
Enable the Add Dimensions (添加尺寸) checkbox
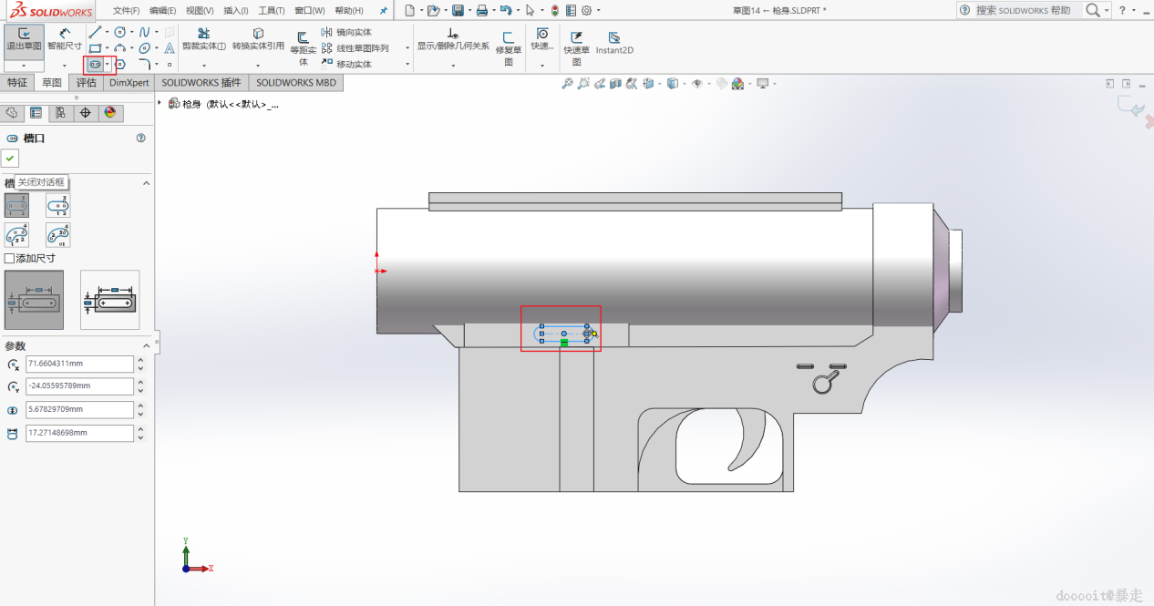pyautogui.click(x=10, y=259)
